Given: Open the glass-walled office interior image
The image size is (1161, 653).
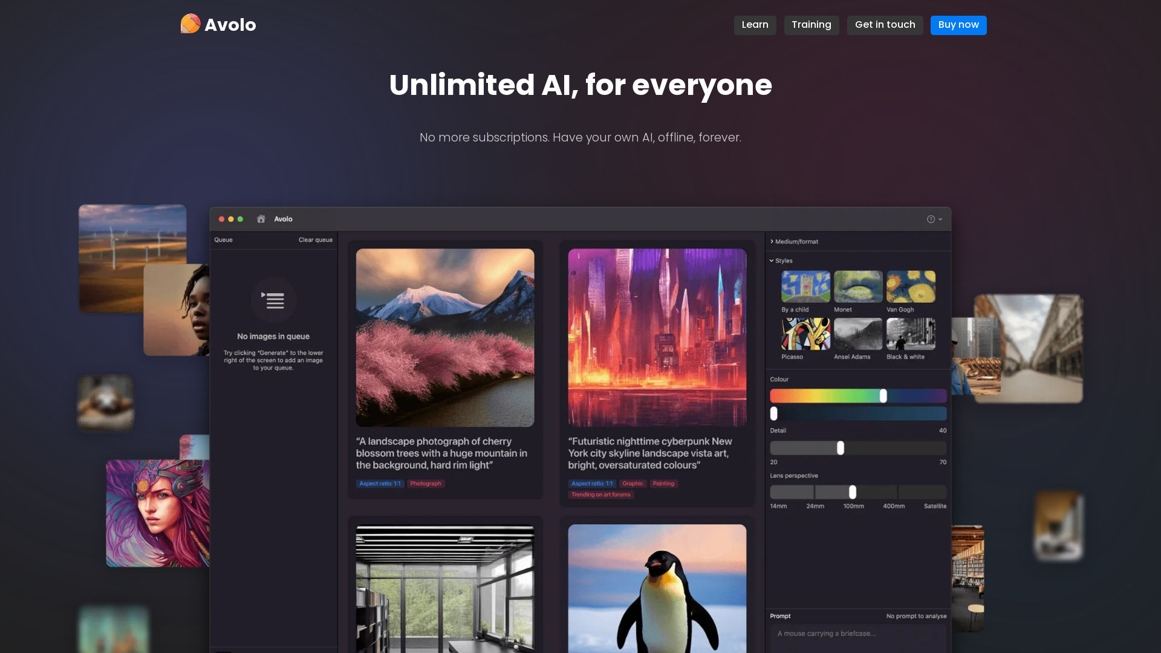Looking at the screenshot, I should [444, 588].
